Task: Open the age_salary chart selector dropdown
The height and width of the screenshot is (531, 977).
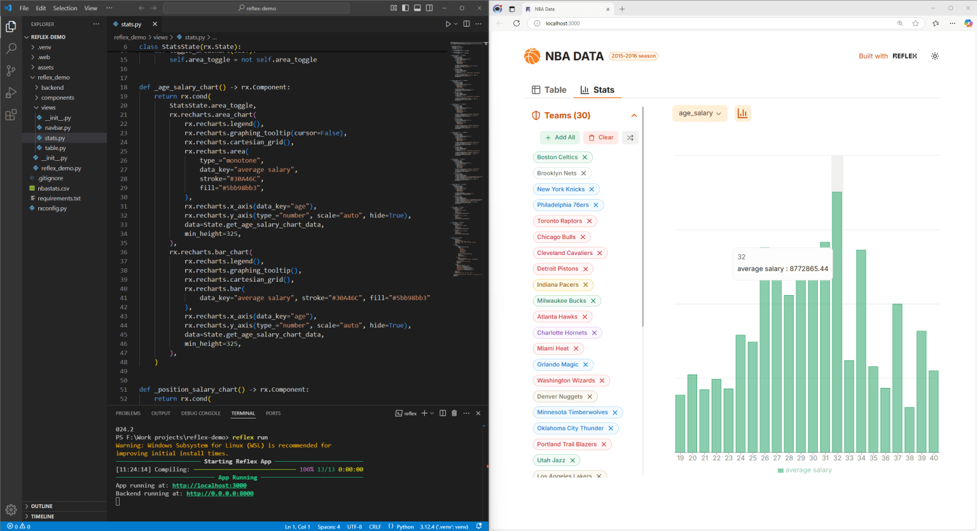Action: point(700,113)
